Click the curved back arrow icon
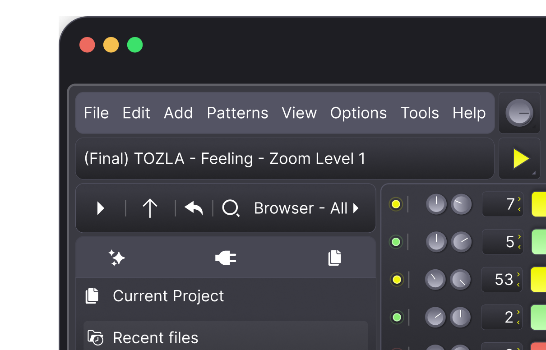The image size is (546, 350). point(194,208)
